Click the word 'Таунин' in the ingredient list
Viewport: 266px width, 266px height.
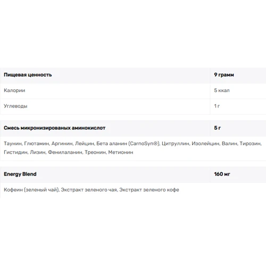(13, 144)
